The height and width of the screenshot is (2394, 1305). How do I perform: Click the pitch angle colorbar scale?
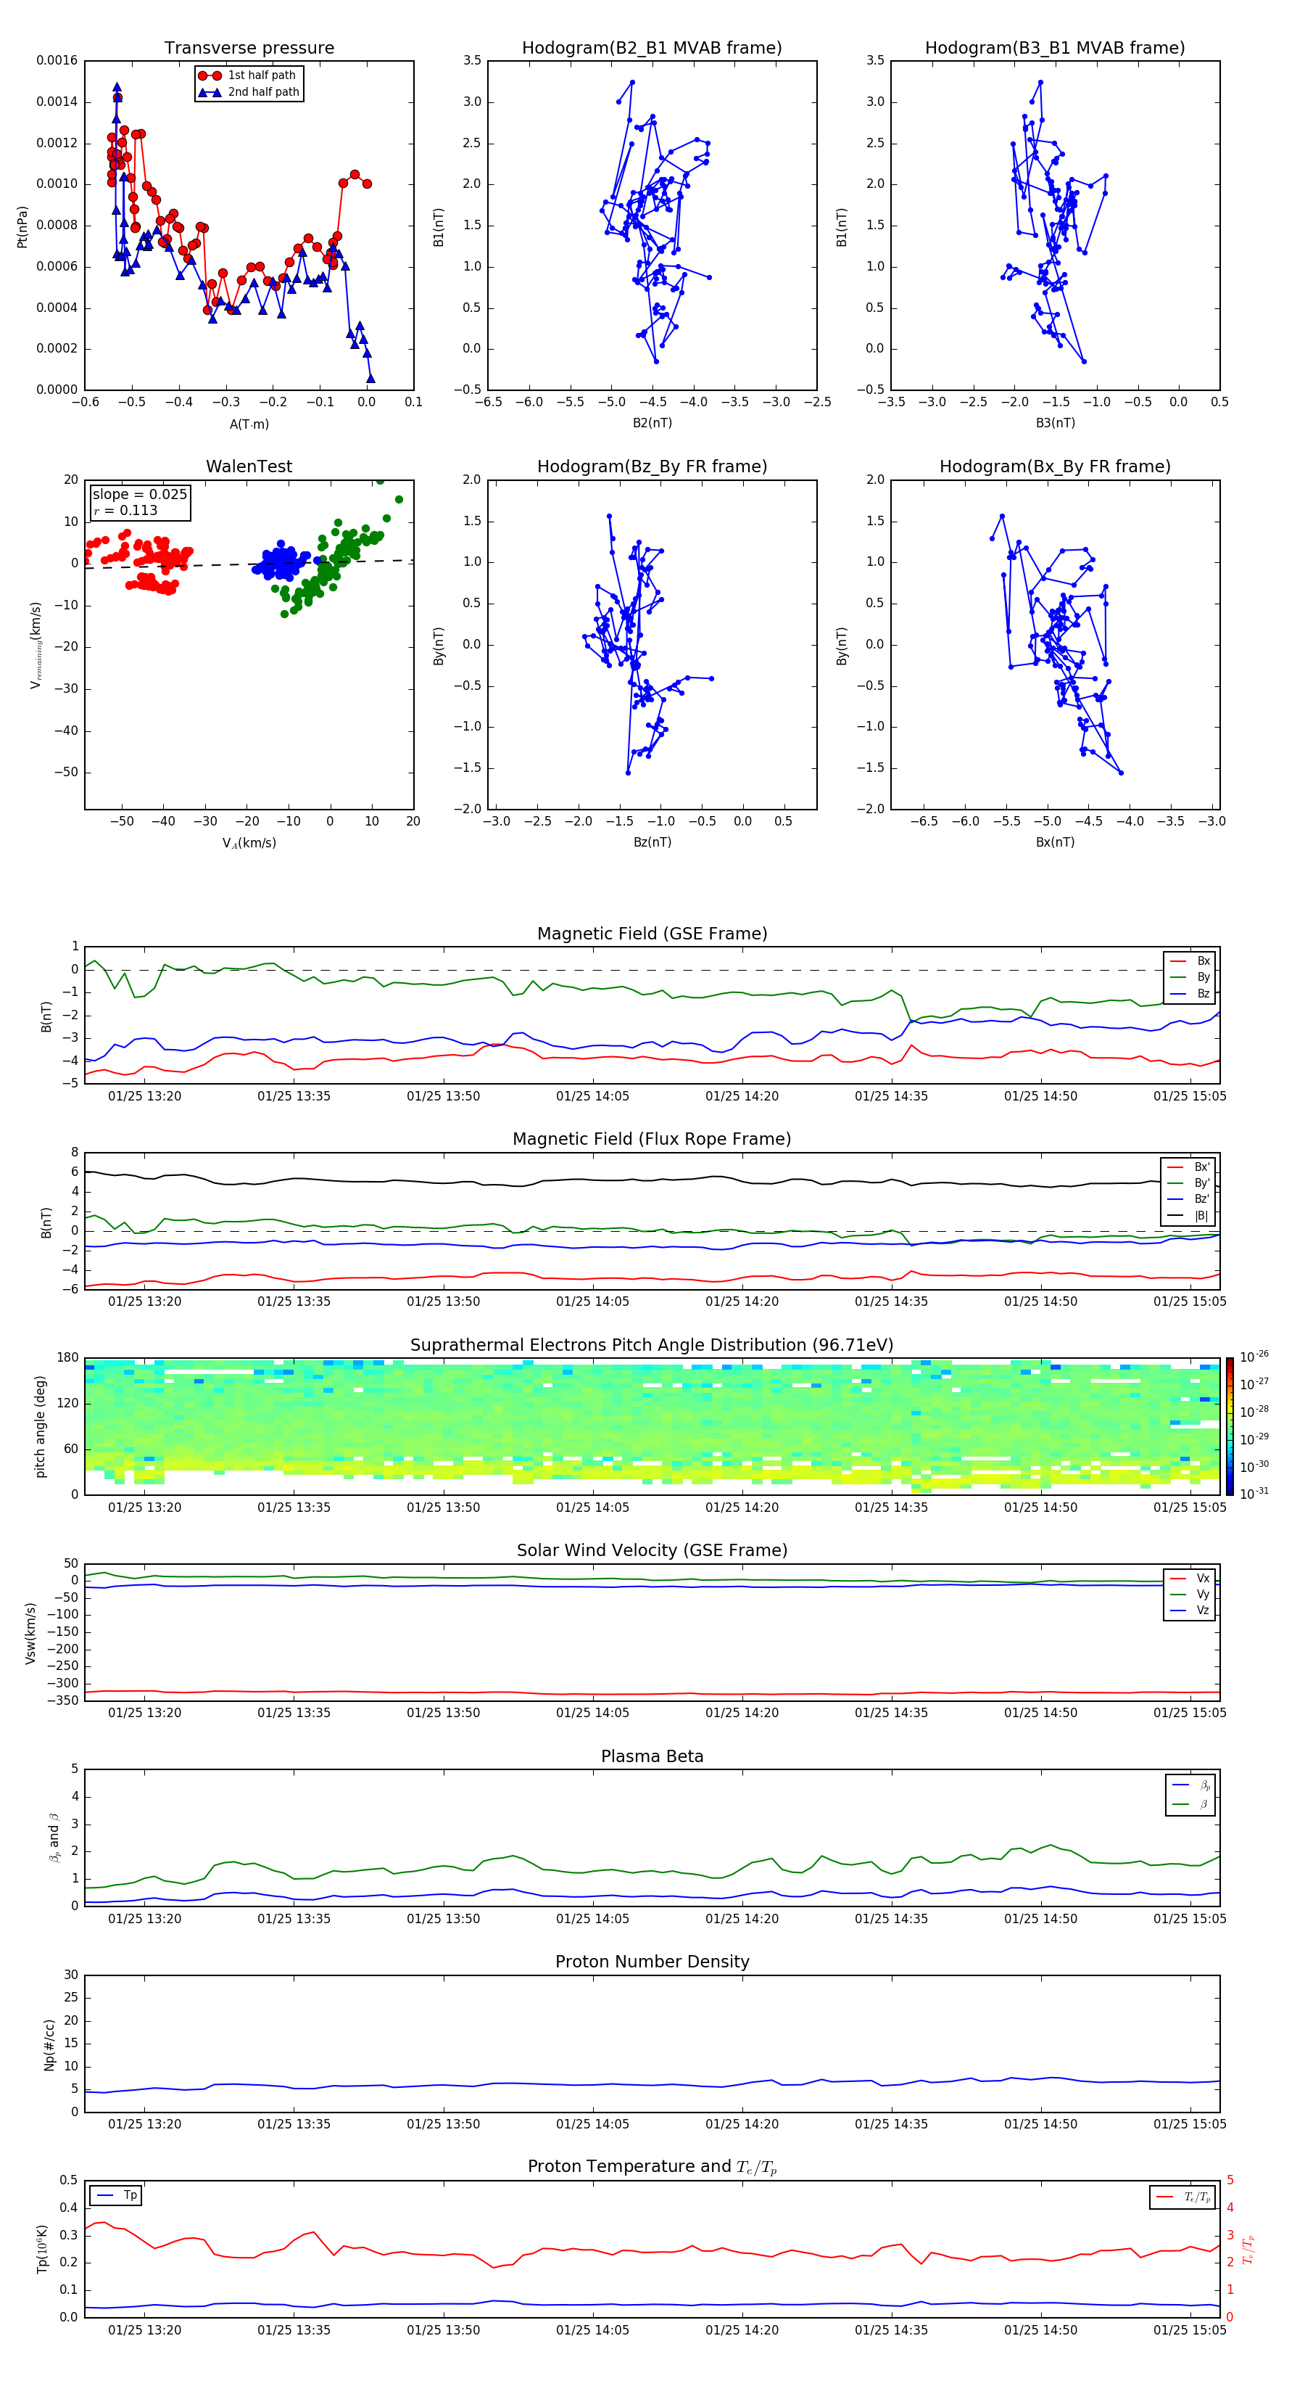click(1230, 1426)
